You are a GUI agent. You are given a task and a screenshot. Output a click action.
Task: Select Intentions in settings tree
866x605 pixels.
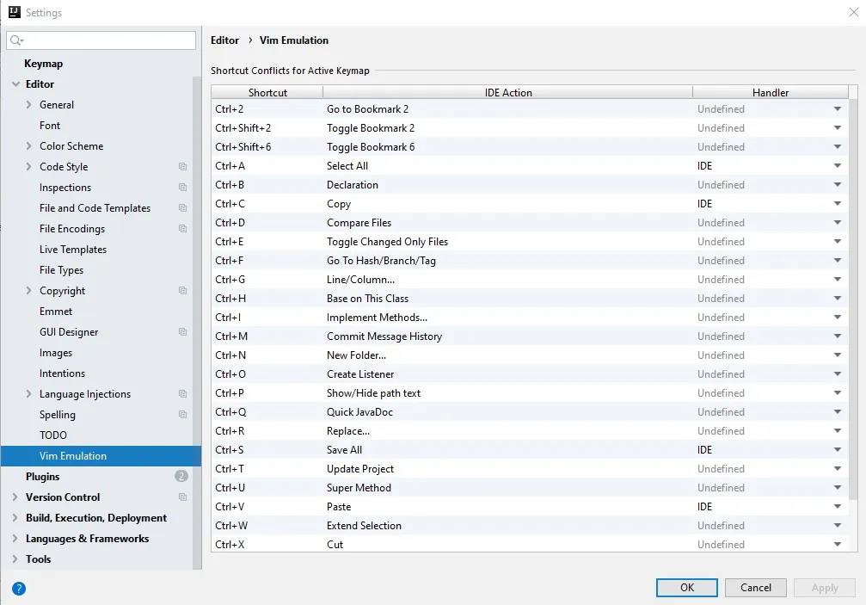(63, 373)
